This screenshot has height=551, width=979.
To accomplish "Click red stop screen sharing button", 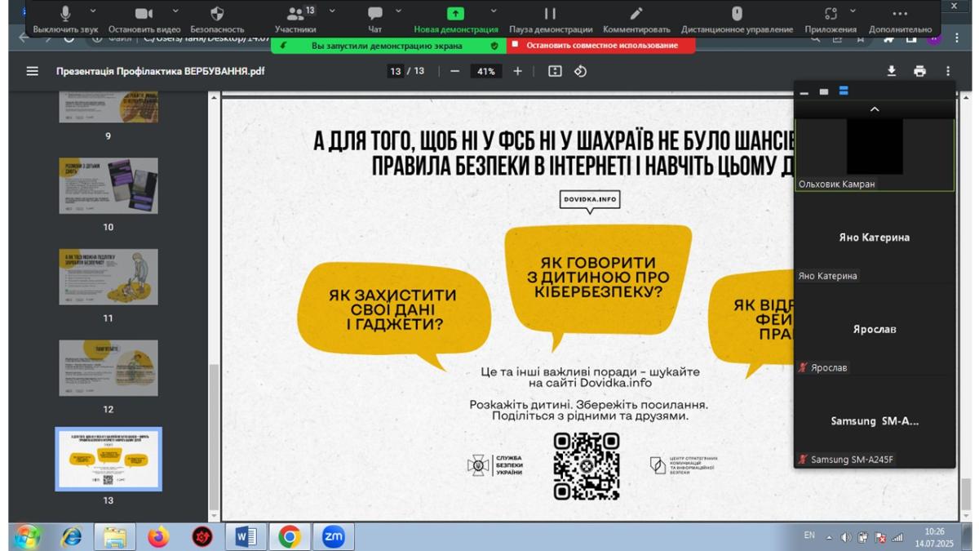I will 601,46.
